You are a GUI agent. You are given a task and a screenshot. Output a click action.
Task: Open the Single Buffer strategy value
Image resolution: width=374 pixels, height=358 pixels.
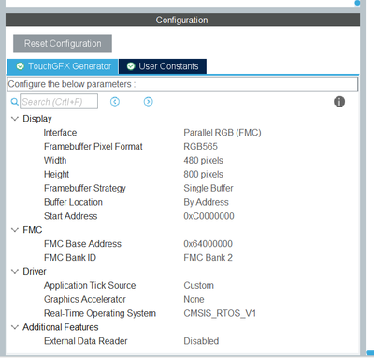(209, 188)
